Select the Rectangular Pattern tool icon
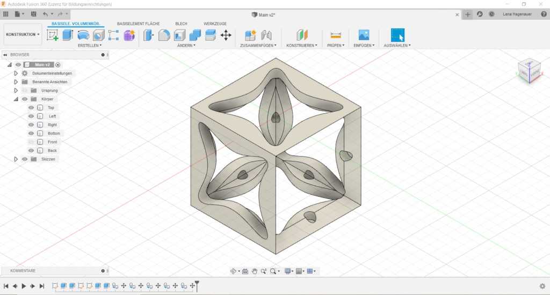The height and width of the screenshot is (295, 550). pyautogui.click(x=114, y=35)
